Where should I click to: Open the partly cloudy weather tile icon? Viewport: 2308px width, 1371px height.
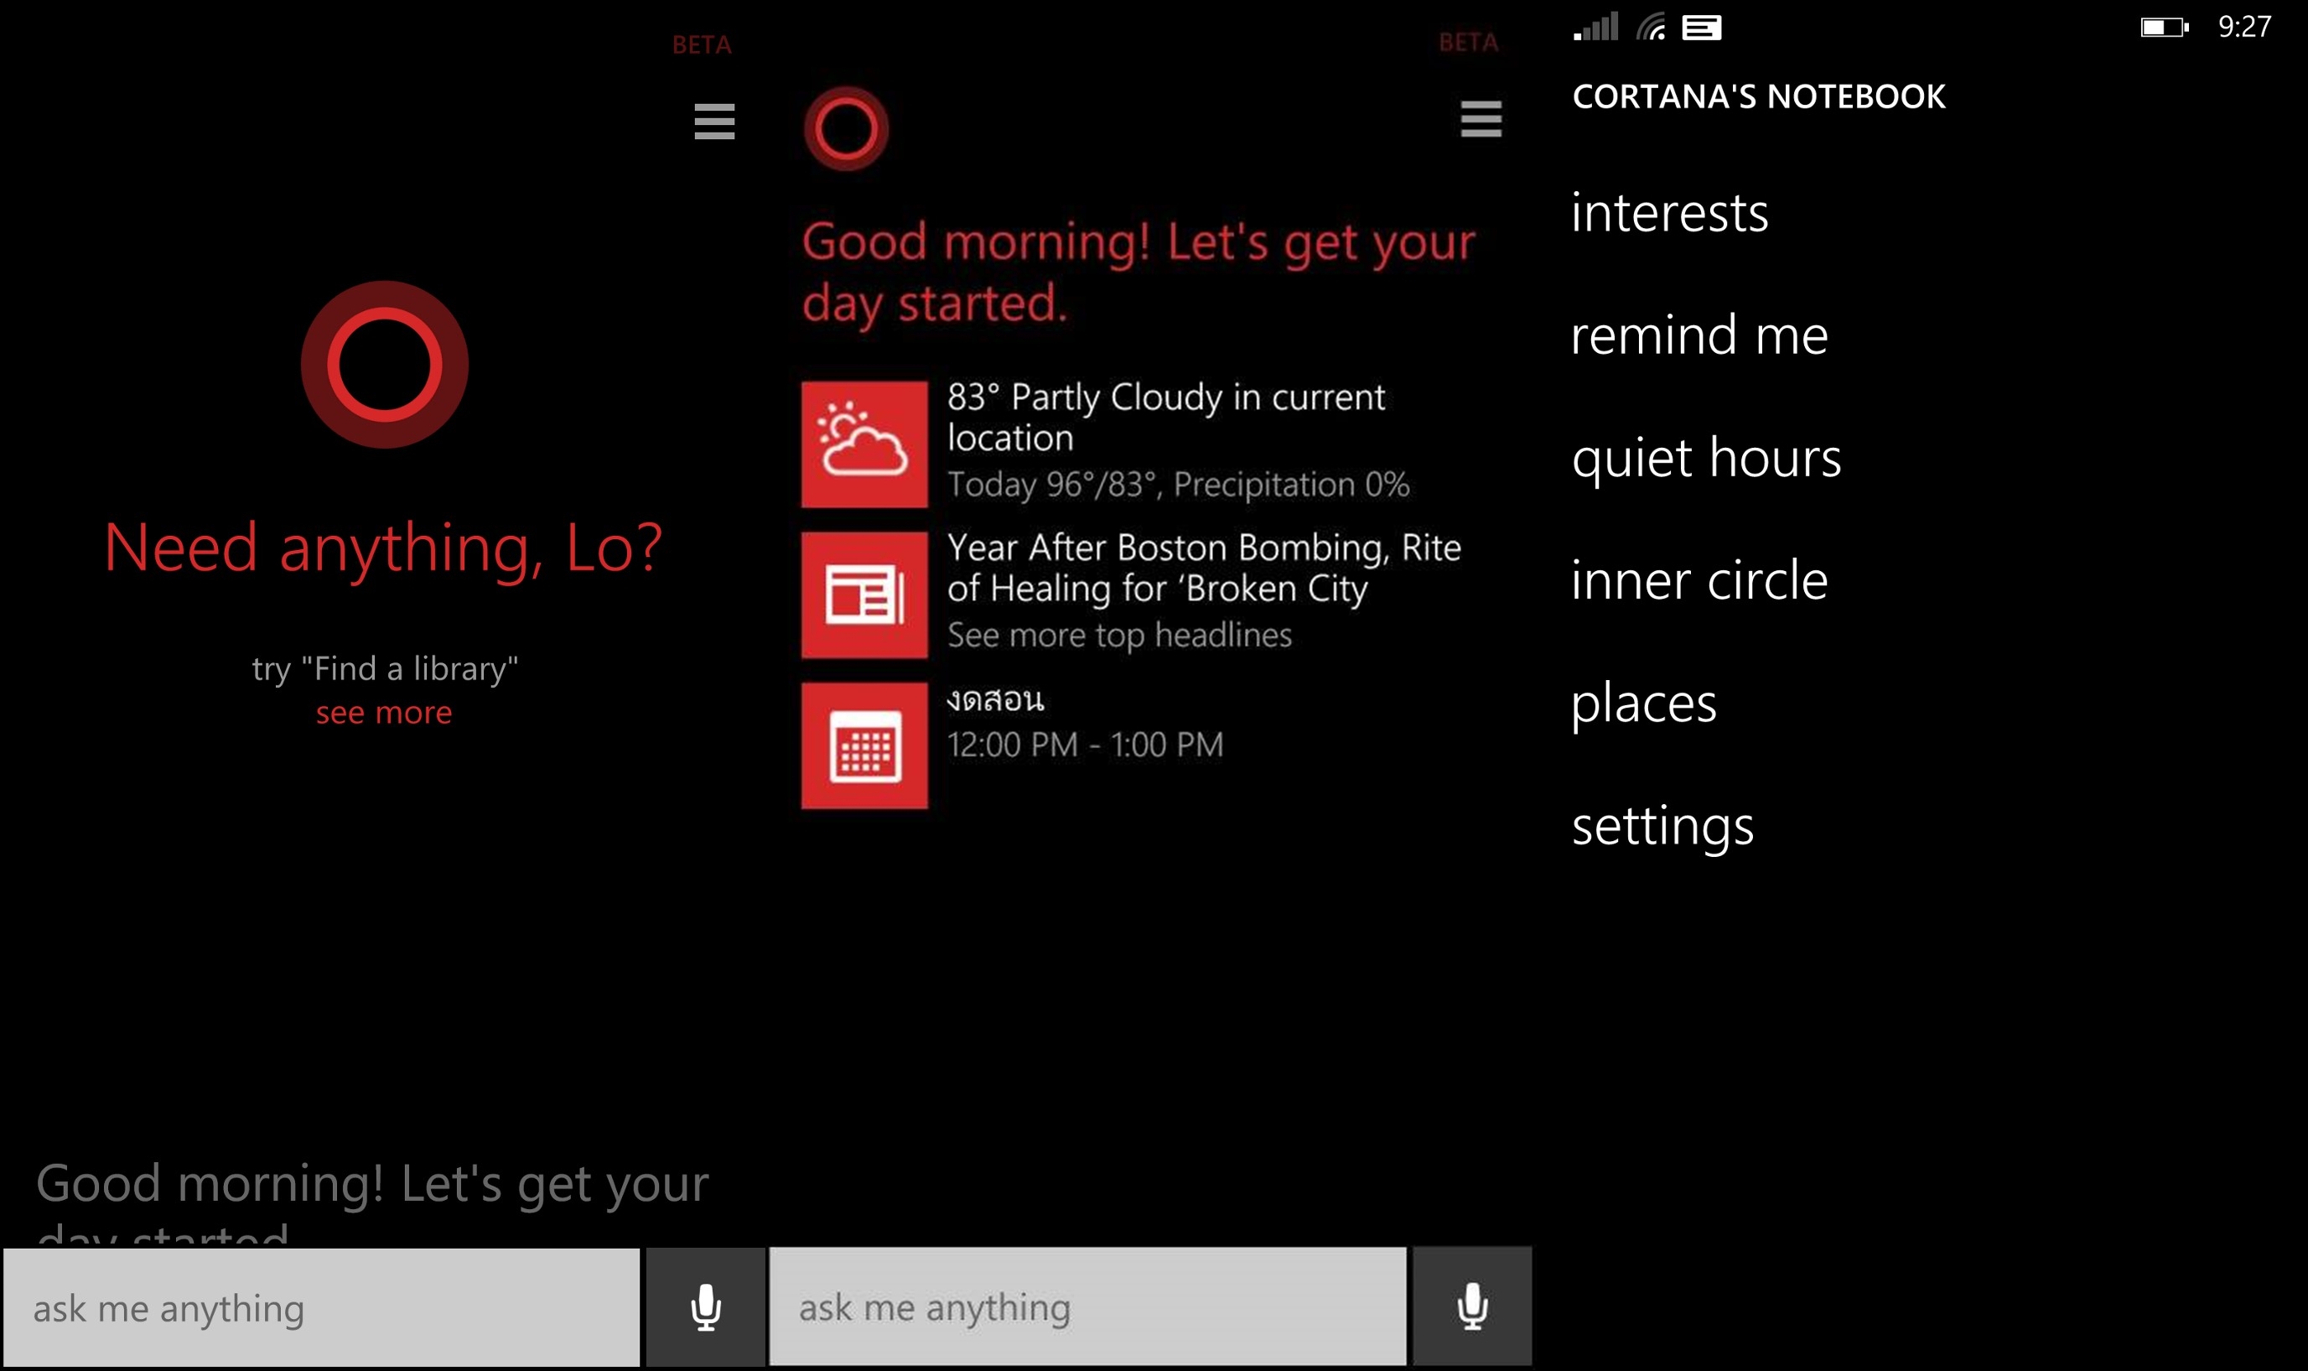click(x=864, y=444)
